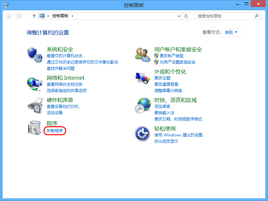The width and height of the screenshot is (268, 201).
Task: Open the 类别 view mode dropdown
Action: (x=231, y=32)
